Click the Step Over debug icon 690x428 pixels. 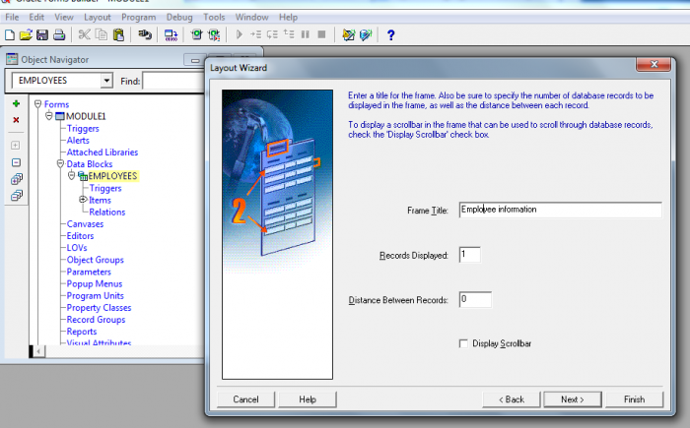272,34
